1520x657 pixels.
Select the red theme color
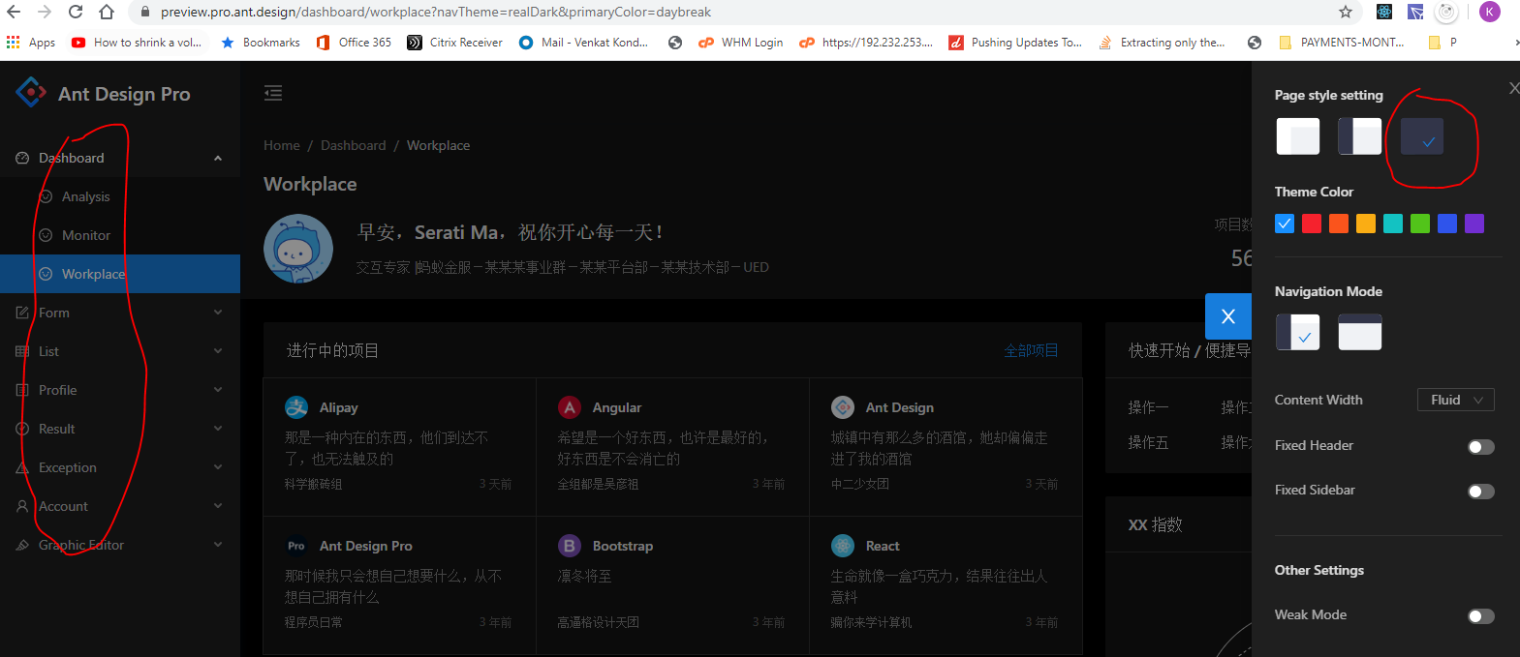pos(1312,224)
